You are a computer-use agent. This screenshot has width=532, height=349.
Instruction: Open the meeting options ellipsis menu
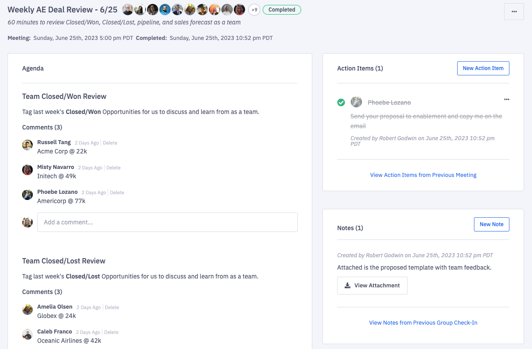pos(514,12)
